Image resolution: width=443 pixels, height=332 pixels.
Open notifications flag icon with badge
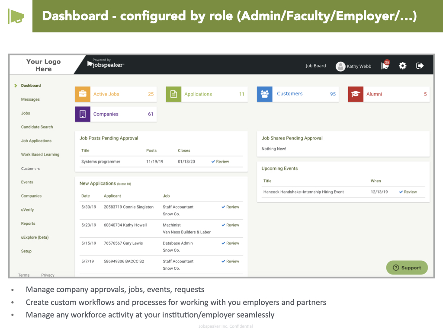(385, 66)
